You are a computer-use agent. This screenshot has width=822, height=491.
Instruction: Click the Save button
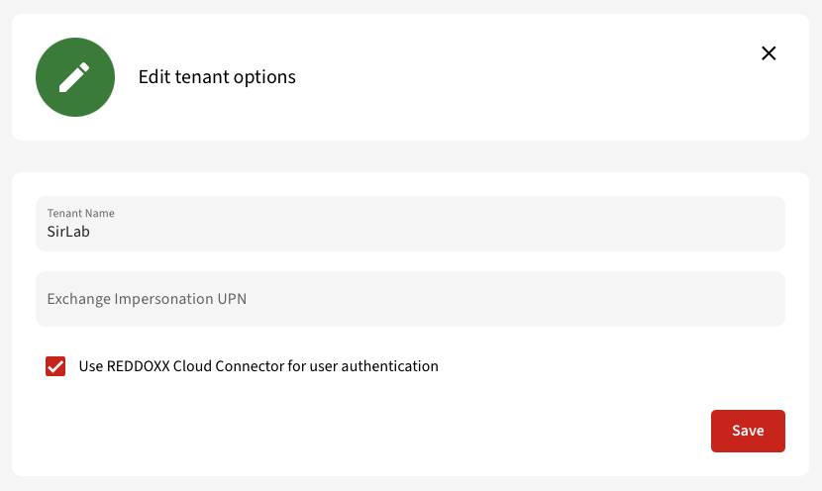point(748,431)
